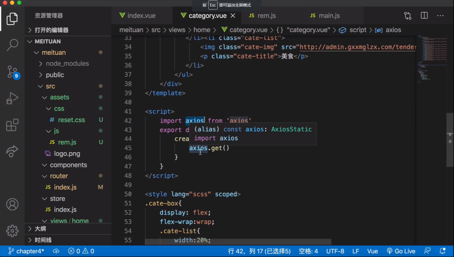Click script symbol in breadcrumb
Screen dimensions: 454x257
[353, 30]
